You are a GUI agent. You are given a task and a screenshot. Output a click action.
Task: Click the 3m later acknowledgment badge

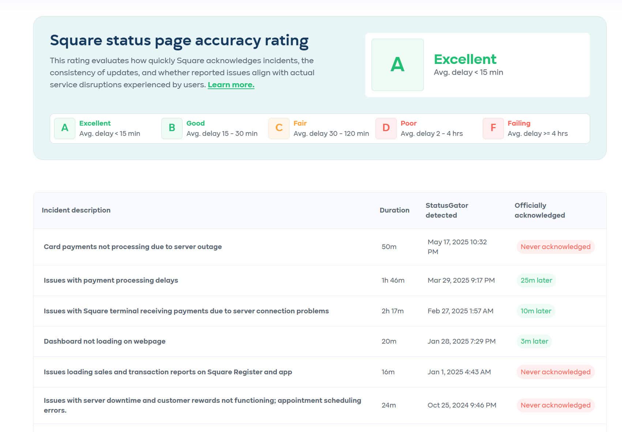(x=534, y=341)
